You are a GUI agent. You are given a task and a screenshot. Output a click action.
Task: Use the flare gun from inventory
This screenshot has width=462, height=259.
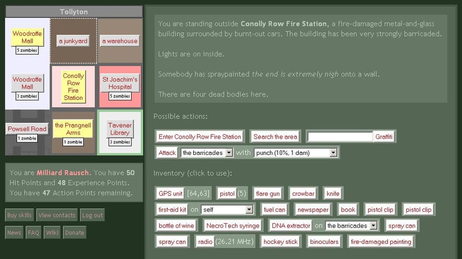[x=268, y=194]
